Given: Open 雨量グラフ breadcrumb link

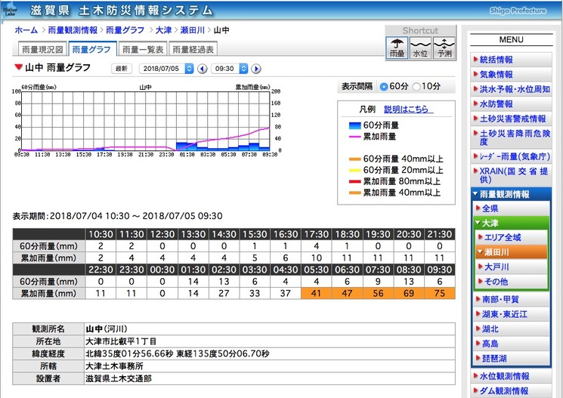Looking at the screenshot, I should click(125, 30).
